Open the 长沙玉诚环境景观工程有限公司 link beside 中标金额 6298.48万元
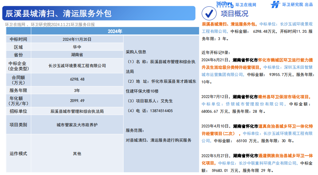Viewport: 318px width, 175px height. pyautogui.click(x=257, y=28)
